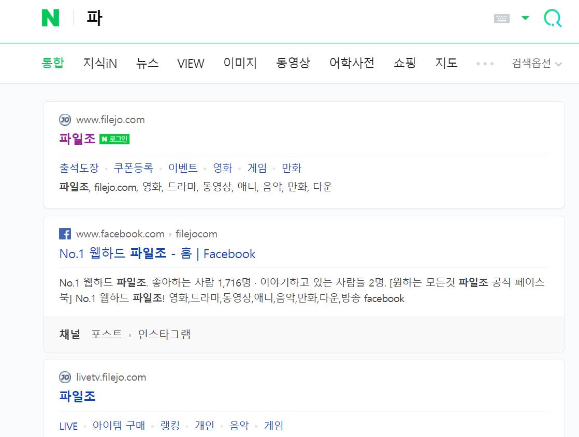
Task: Open the www.filejo.com URL link
Action: pos(110,120)
